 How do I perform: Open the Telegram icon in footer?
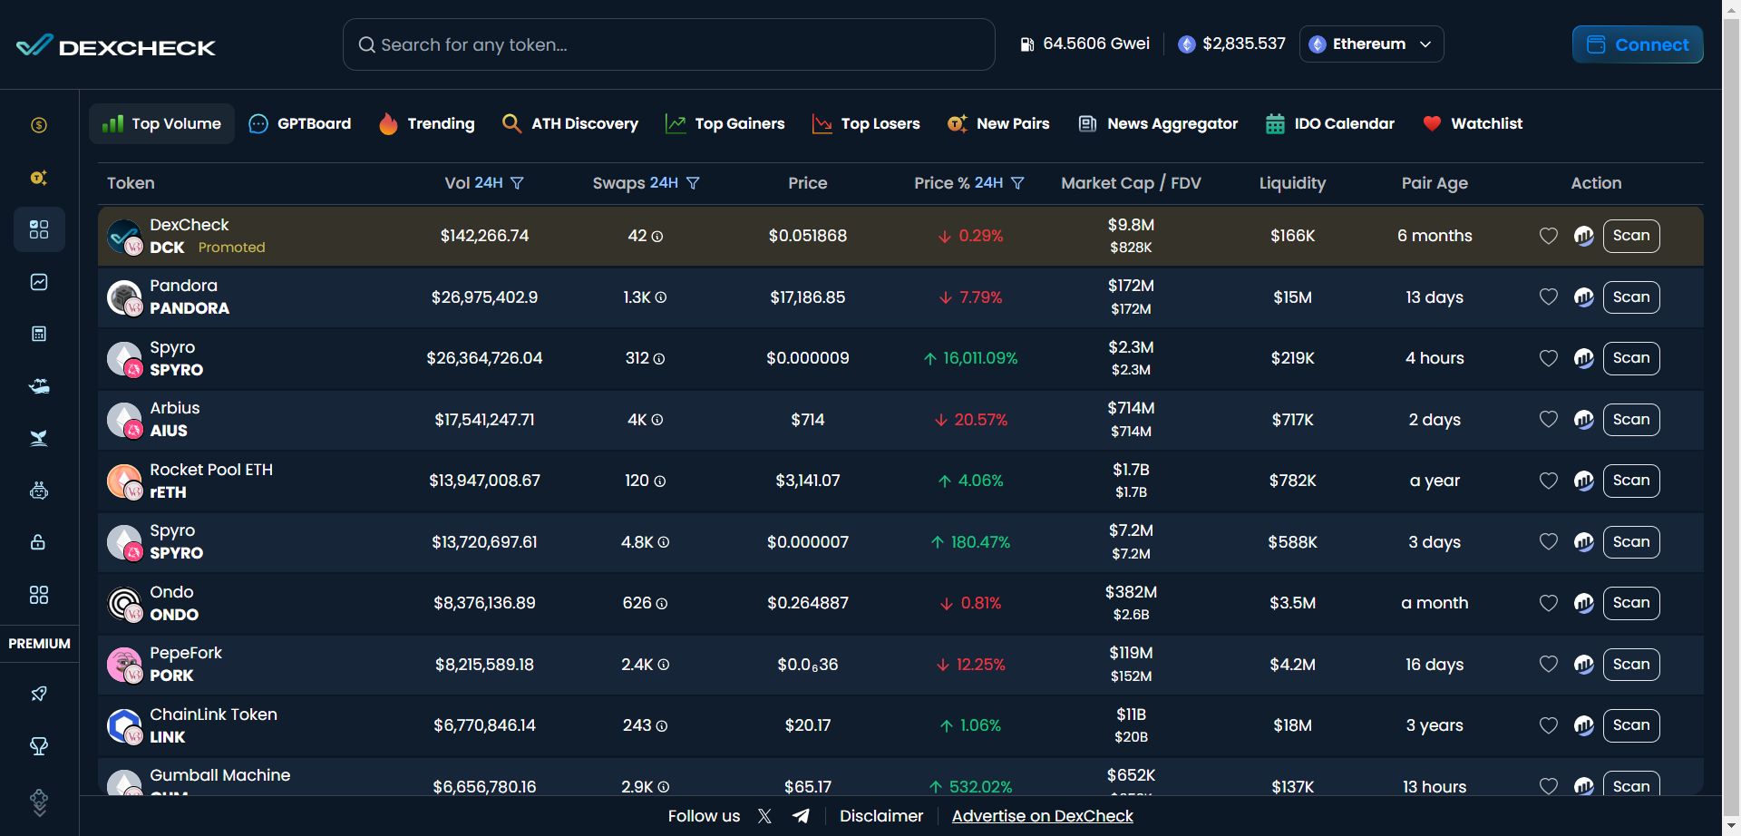coord(801,816)
